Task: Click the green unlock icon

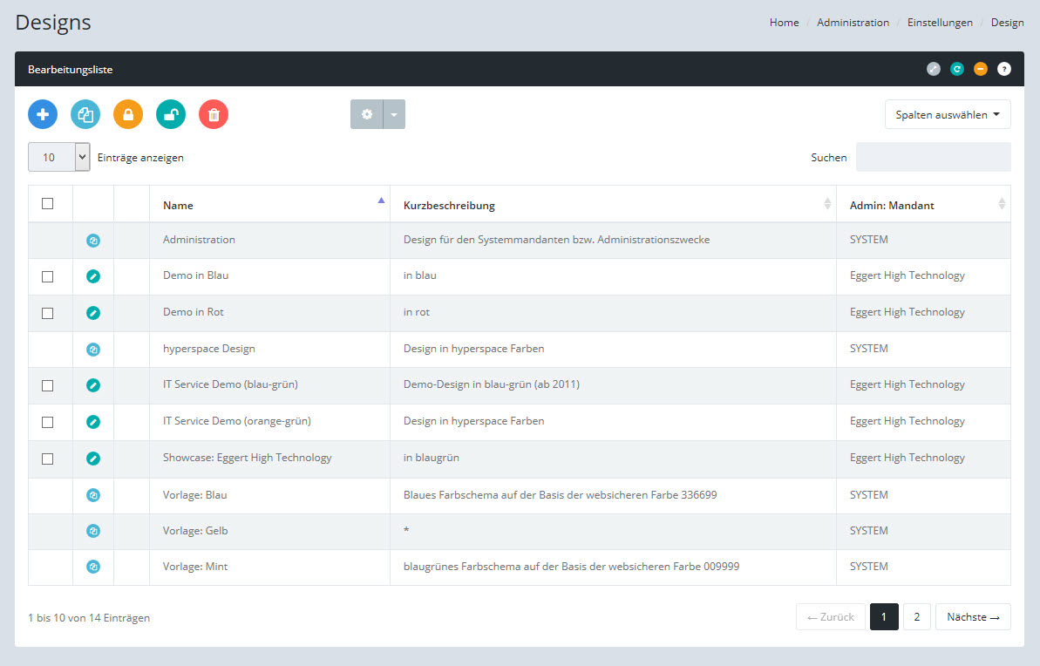Action: 171,114
